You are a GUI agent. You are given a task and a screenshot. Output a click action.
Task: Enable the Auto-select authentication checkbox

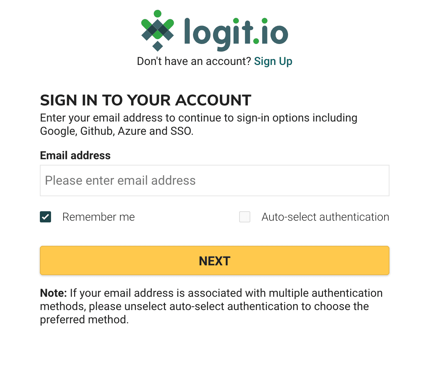[x=245, y=217]
